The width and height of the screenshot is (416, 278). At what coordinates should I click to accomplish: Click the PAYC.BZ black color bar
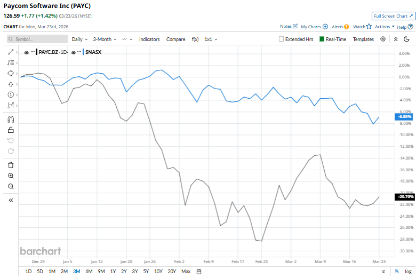tap(37, 52)
